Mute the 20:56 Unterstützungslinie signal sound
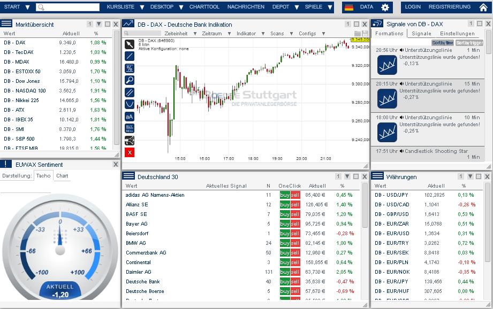This screenshot has width=493, height=309. 401,50
